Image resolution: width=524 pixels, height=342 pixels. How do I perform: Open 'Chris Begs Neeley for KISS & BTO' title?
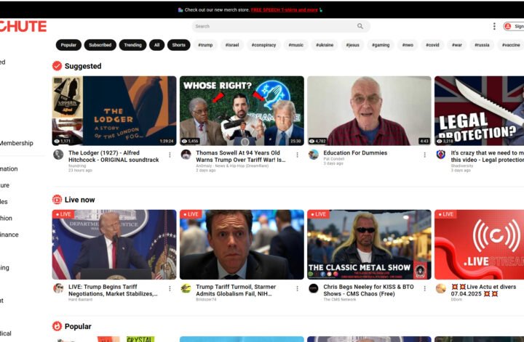coord(368,290)
